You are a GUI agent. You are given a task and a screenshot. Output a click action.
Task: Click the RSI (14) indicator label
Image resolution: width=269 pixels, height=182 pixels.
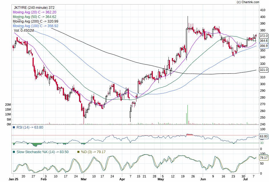(x=30, y=127)
